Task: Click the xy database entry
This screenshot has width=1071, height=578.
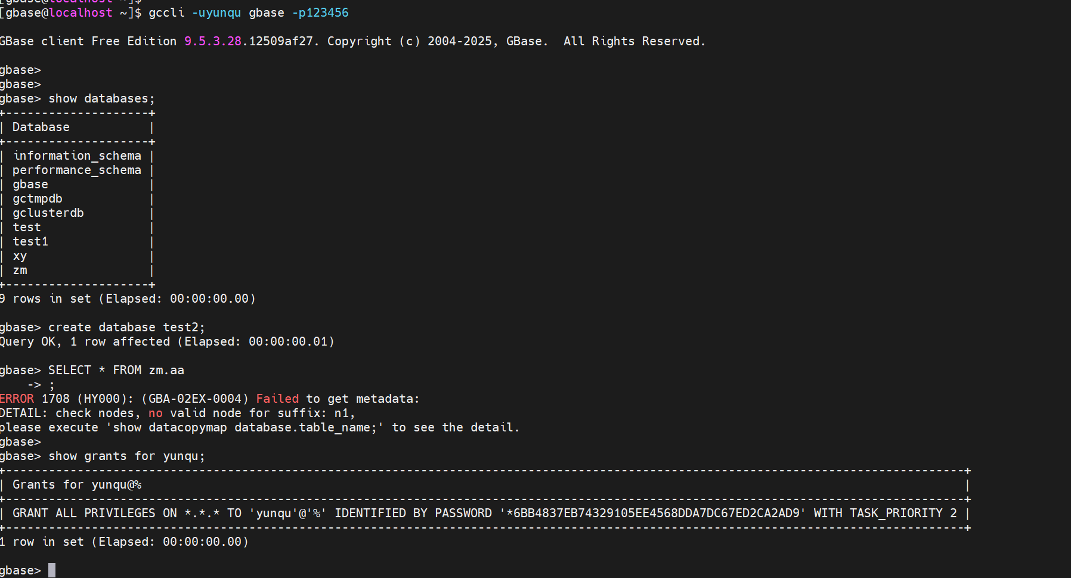Action: [20, 256]
